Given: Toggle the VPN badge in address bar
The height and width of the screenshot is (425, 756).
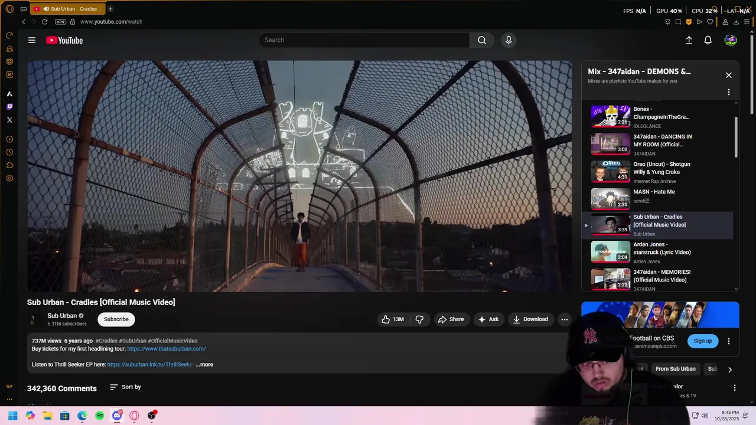Looking at the screenshot, I should [60, 22].
